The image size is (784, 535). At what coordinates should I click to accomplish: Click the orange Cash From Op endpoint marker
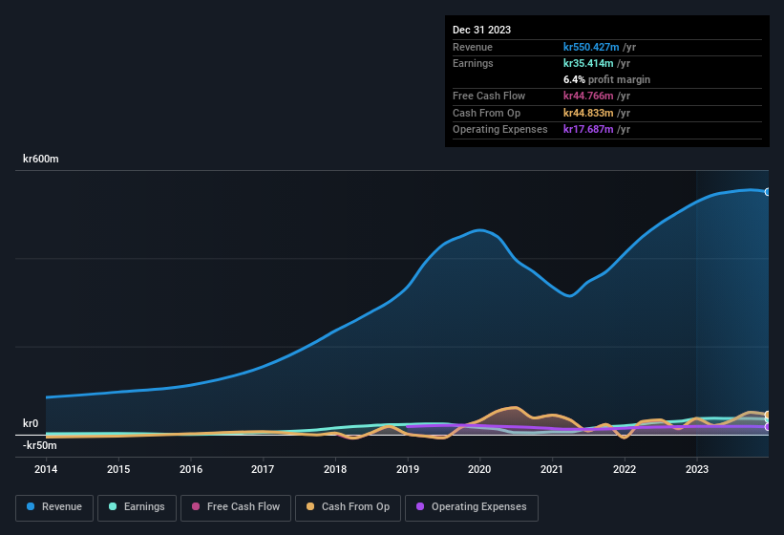pos(767,415)
